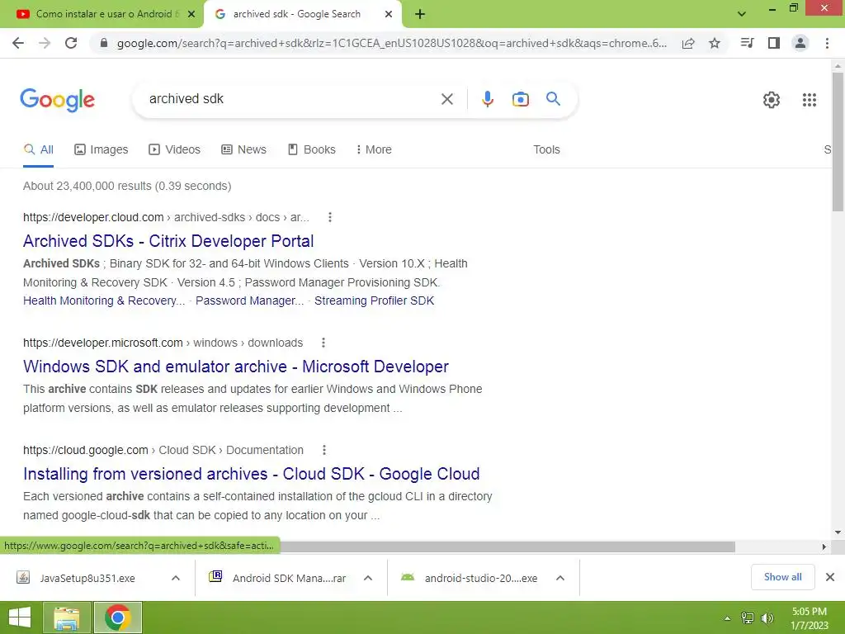The width and height of the screenshot is (845, 634).
Task: Open the Chrome side panel
Action: [x=774, y=43]
